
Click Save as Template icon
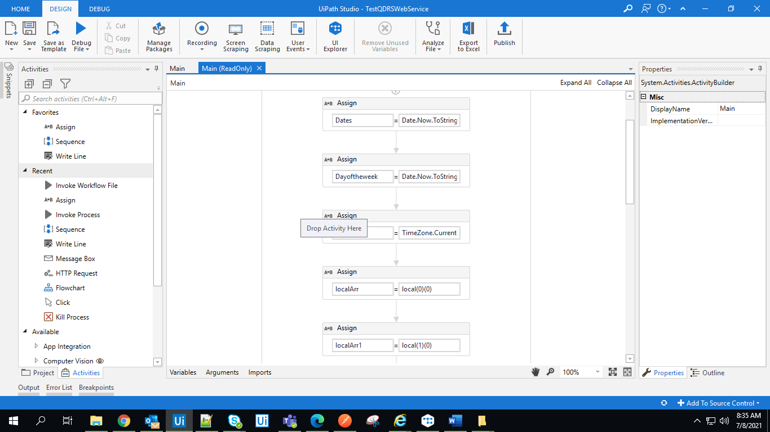click(54, 29)
